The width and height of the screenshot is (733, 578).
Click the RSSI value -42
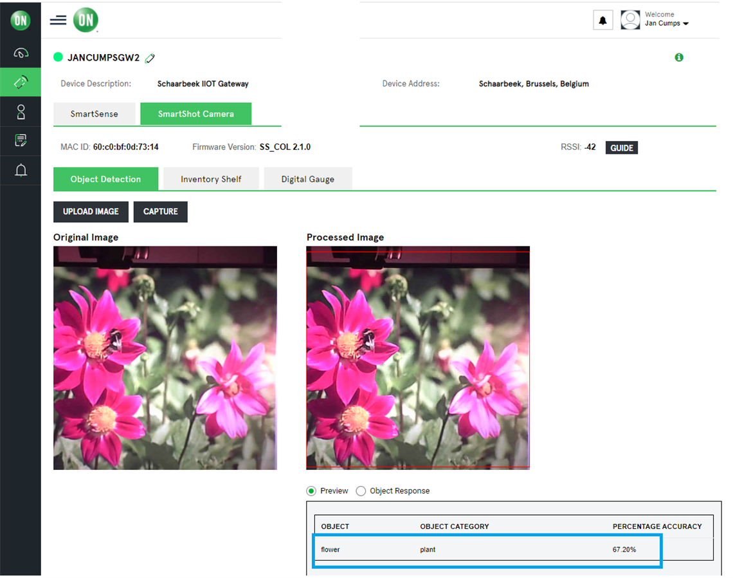(590, 147)
